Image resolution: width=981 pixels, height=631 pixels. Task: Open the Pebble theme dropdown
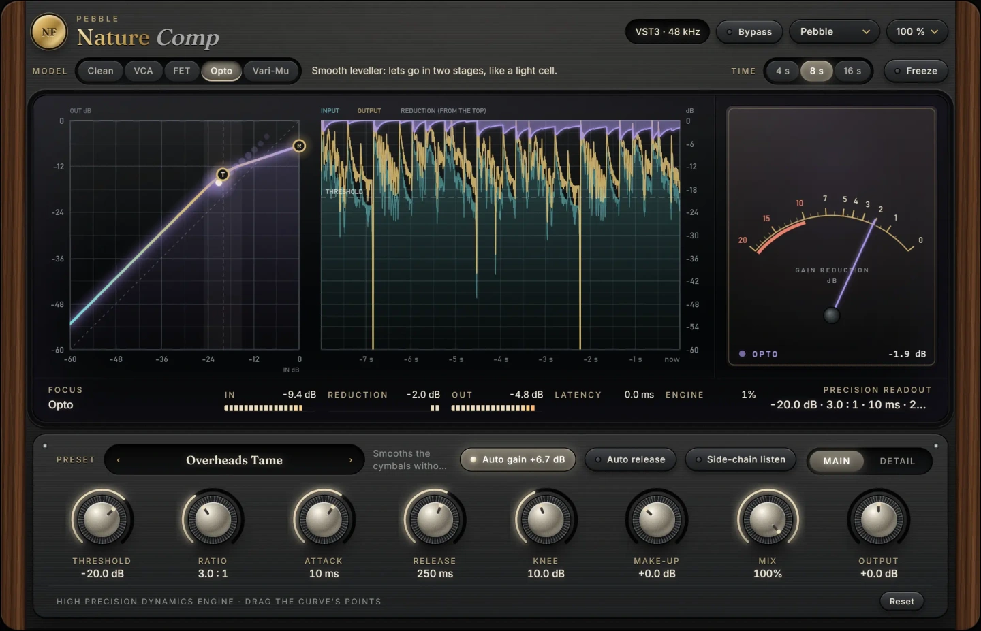pos(835,32)
